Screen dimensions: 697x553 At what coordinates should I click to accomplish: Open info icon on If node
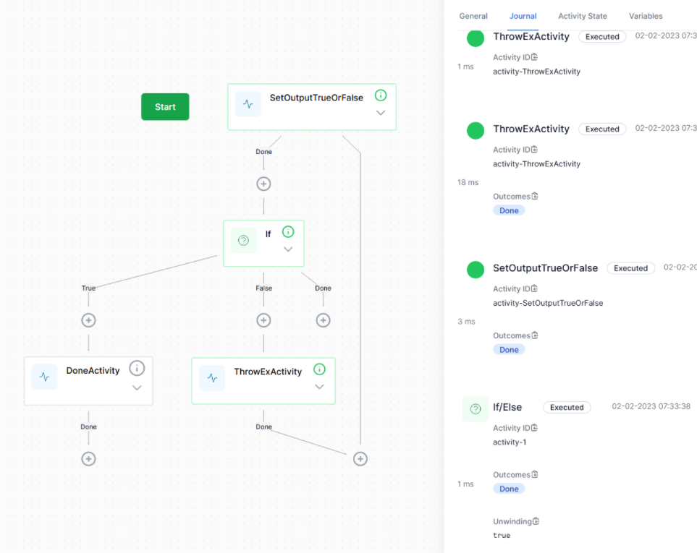[288, 231]
